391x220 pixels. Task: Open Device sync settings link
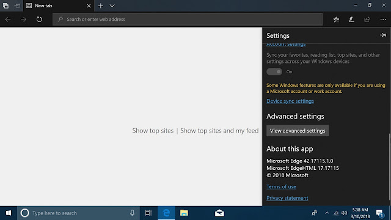(290, 101)
